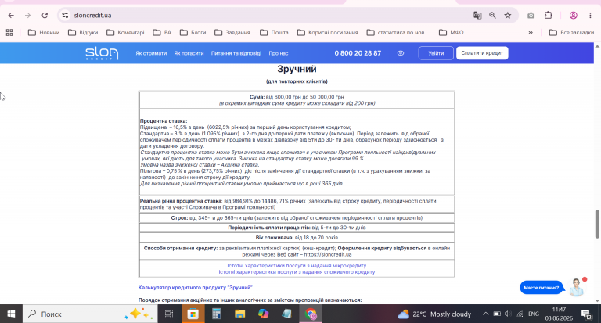Click the address bar showing sloncredit.ua
Image resolution: width=601 pixels, height=323 pixels.
268,16
